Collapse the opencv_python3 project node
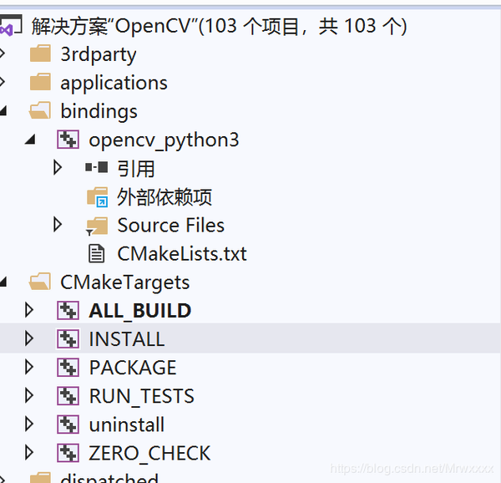This screenshot has height=483, width=501. tap(30, 140)
